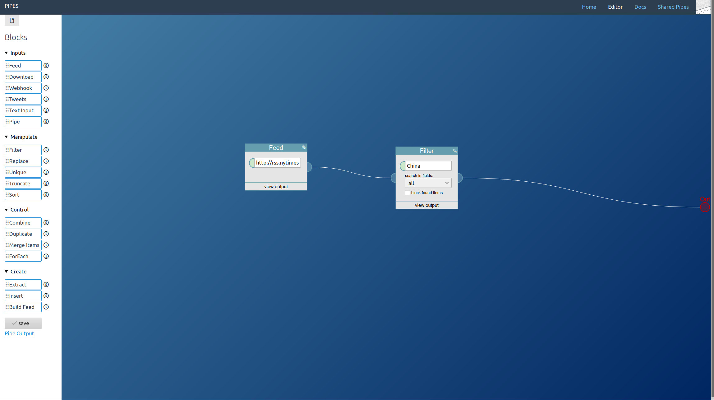The height and width of the screenshot is (400, 714).
Task: Show info for the Text Input block
Action: click(x=46, y=110)
